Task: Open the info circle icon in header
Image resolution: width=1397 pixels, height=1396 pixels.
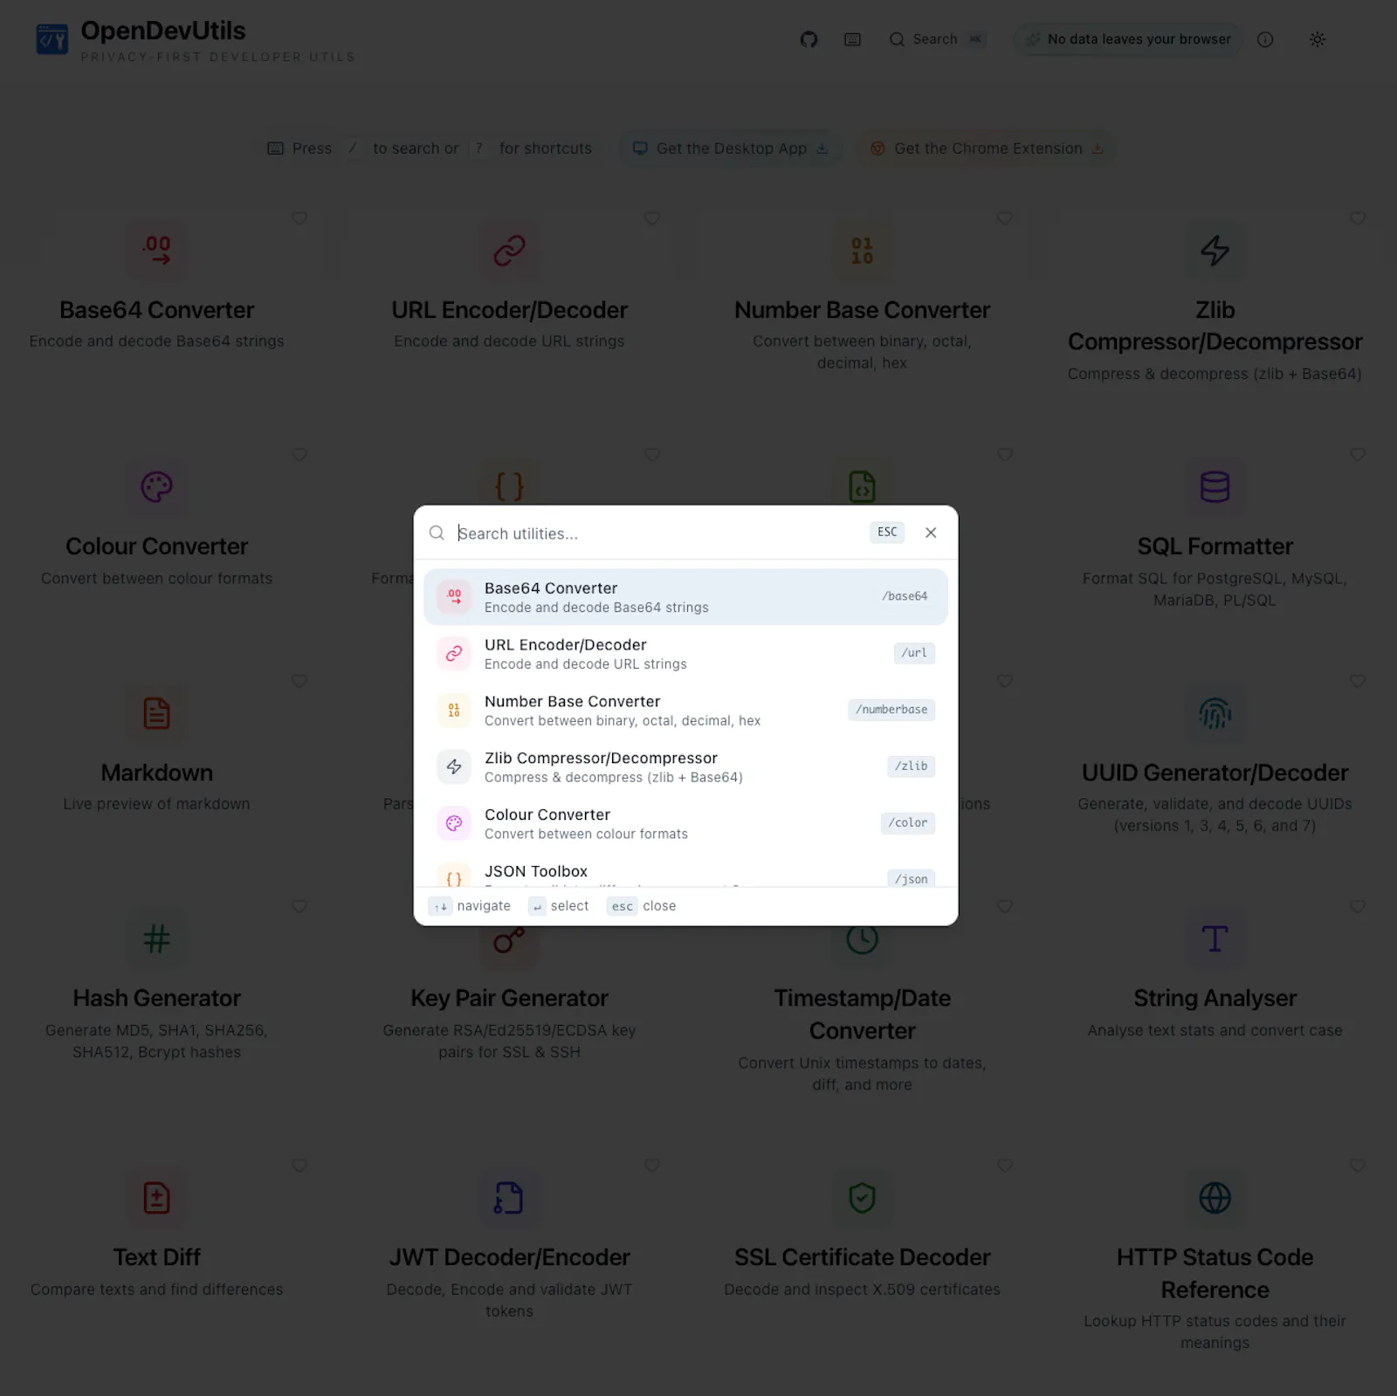Action: point(1265,39)
